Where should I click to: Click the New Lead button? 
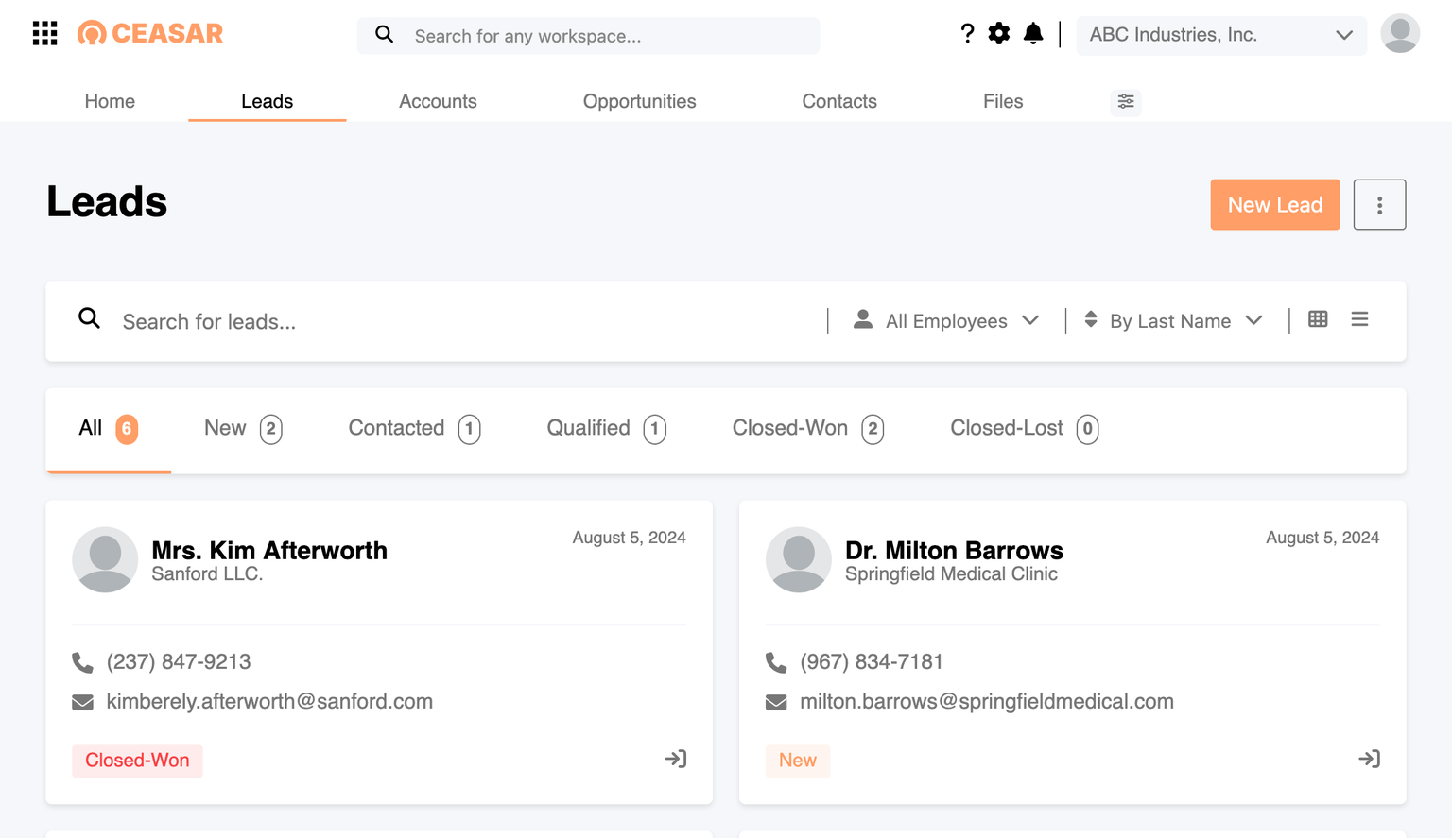(1274, 204)
